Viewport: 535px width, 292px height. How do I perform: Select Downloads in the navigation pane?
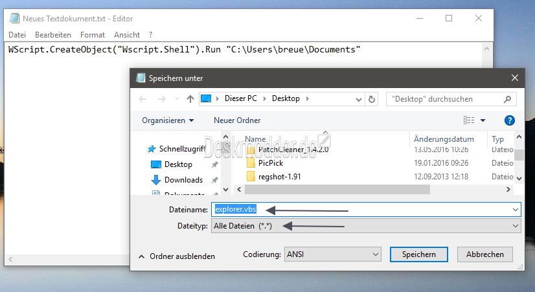pyautogui.click(x=183, y=180)
